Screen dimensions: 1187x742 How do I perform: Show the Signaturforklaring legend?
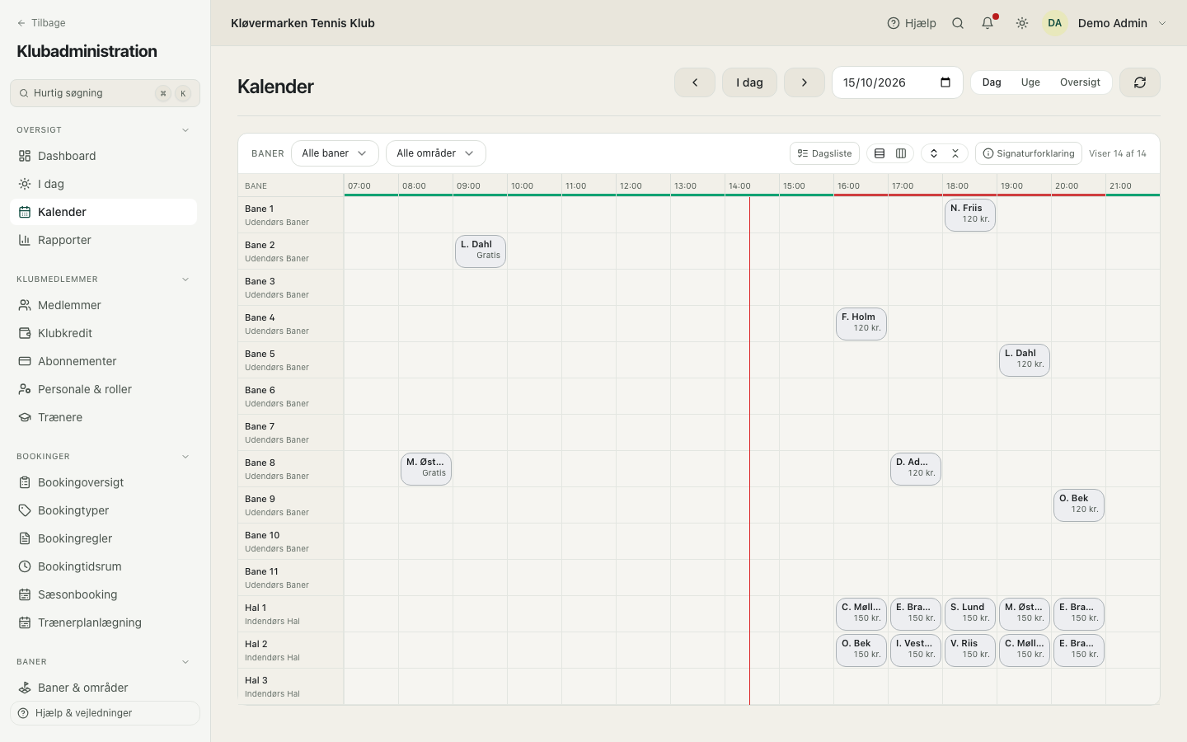pyautogui.click(x=1029, y=153)
